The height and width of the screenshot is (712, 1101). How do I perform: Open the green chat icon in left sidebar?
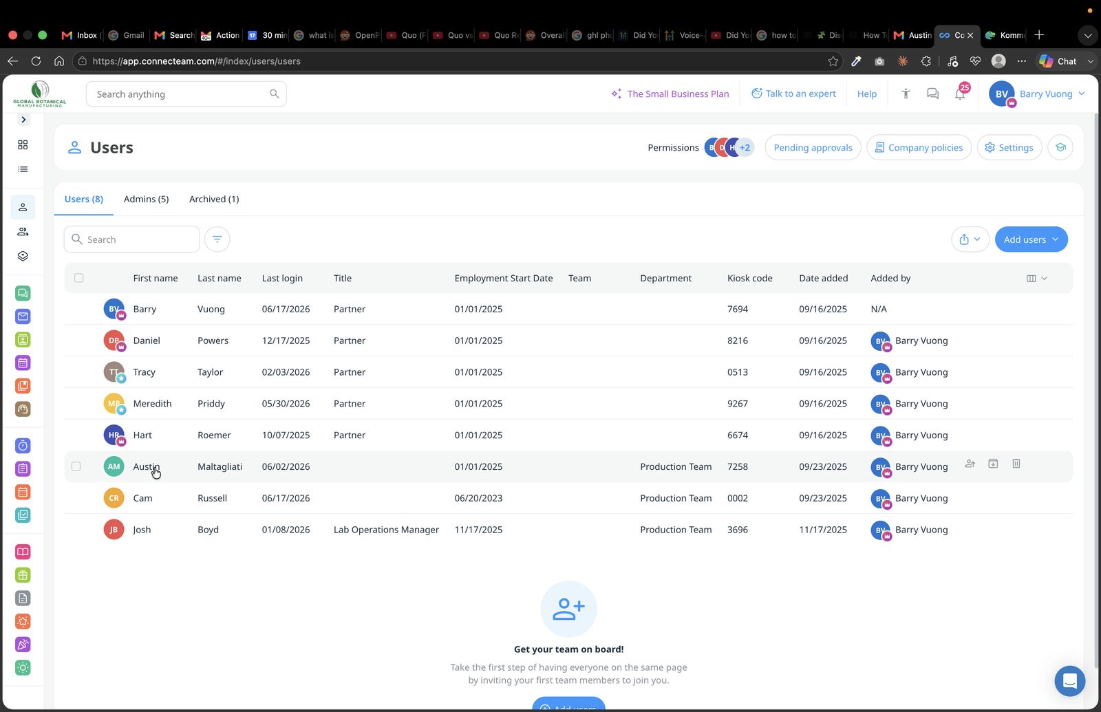[23, 293]
